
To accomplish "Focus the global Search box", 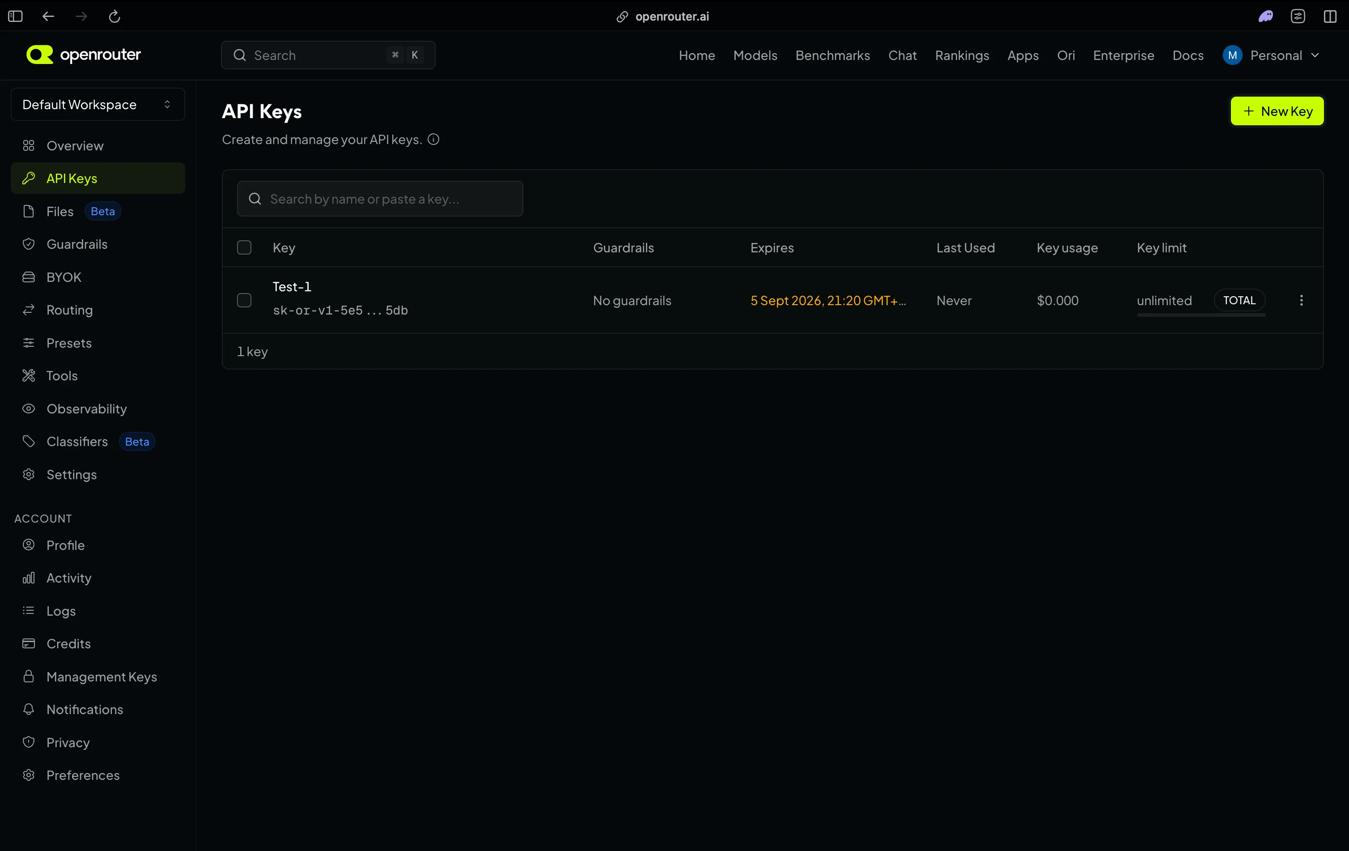I will pos(328,55).
